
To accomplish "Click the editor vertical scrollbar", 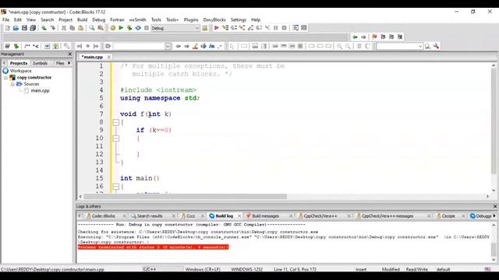I will pos(494,121).
